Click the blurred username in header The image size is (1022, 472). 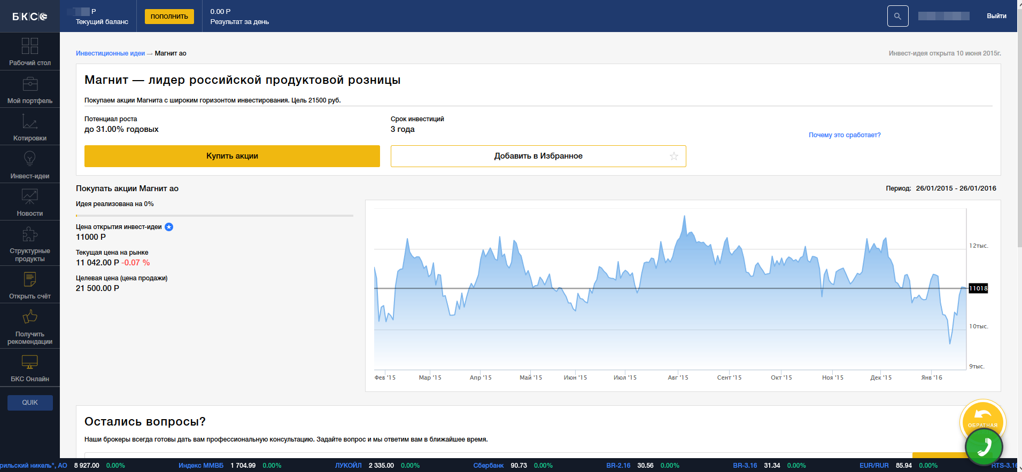pos(944,16)
